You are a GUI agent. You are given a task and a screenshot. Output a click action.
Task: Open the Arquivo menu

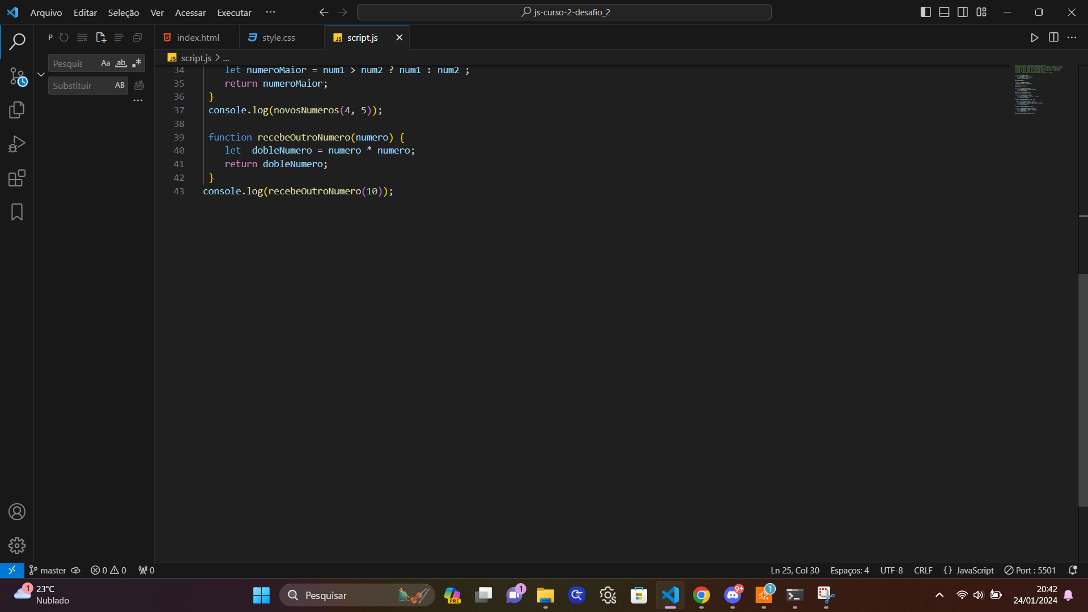tap(46, 12)
